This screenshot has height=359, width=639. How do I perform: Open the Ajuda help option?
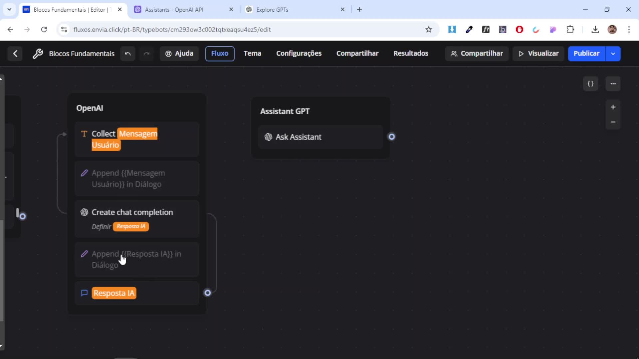point(179,54)
